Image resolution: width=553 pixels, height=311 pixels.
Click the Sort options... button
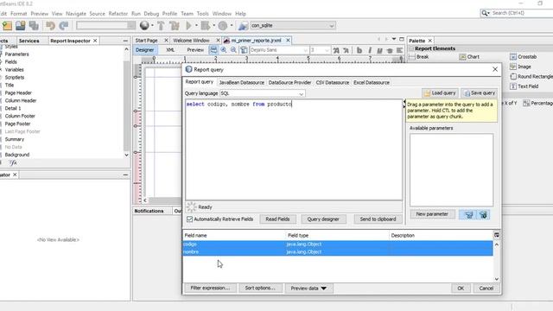260,288
